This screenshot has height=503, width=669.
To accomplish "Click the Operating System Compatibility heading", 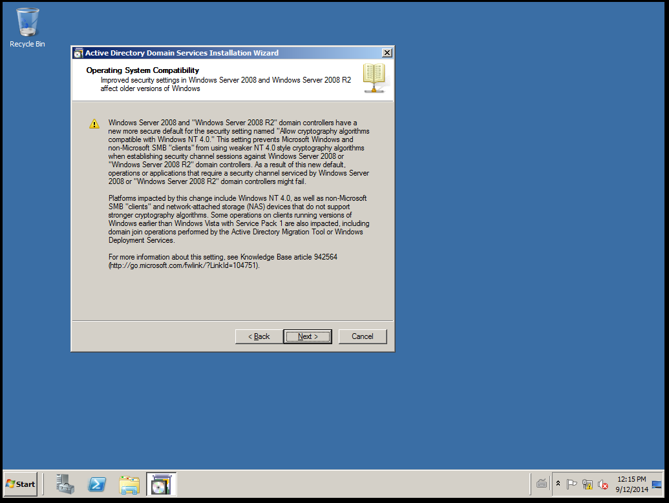I will click(x=142, y=70).
